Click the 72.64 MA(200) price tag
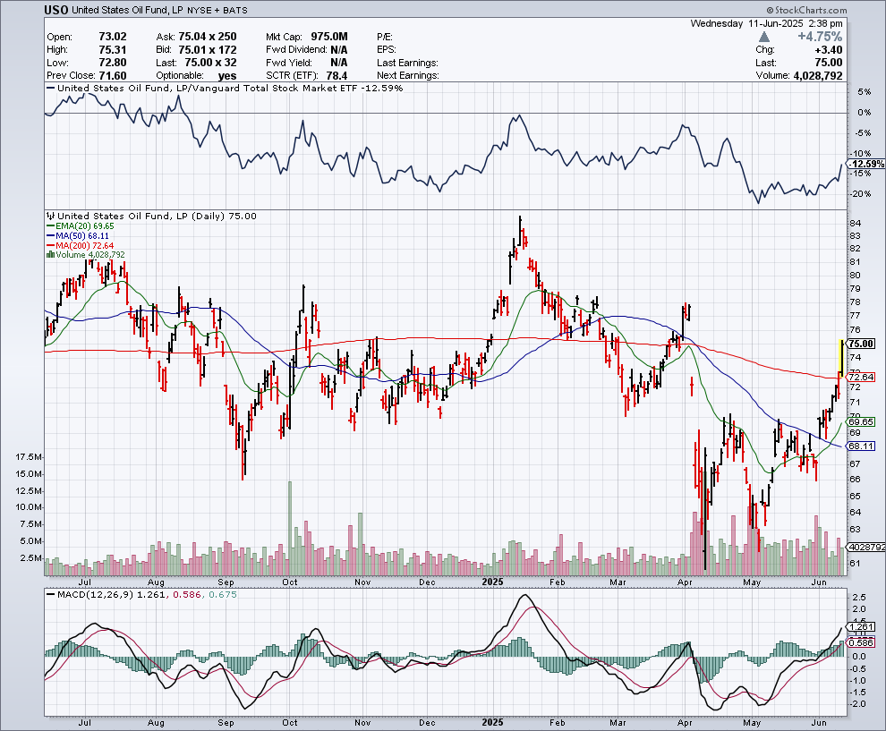Screen dimensions: 886x731 point(862,377)
